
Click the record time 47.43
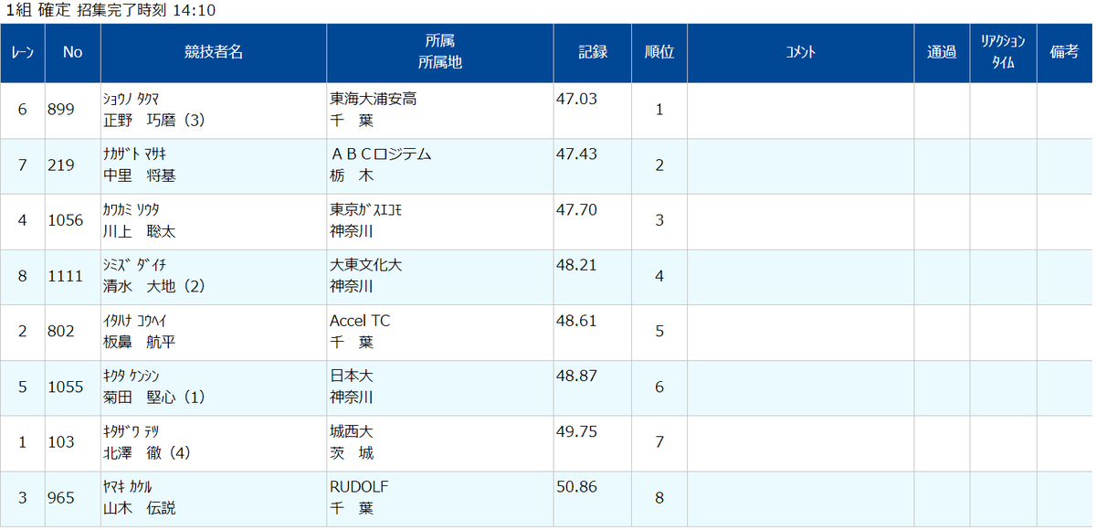click(x=576, y=154)
